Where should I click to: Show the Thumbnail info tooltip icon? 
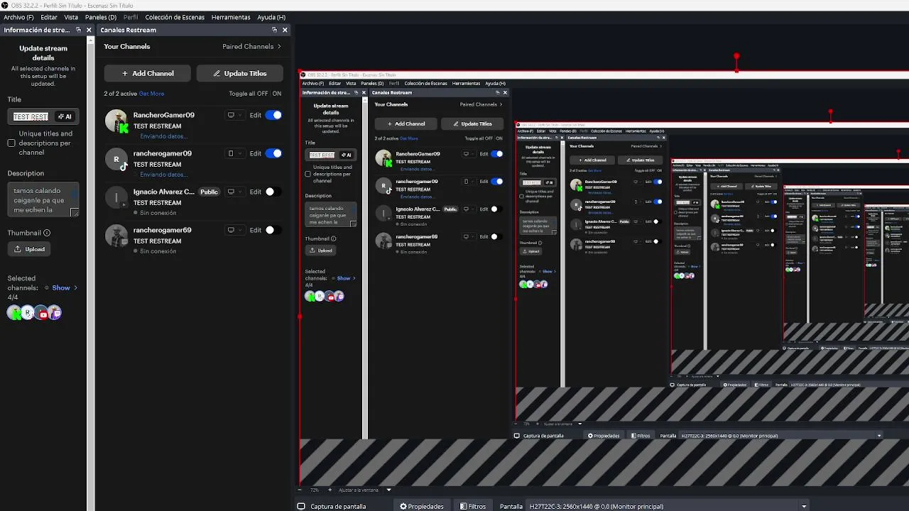[47, 233]
